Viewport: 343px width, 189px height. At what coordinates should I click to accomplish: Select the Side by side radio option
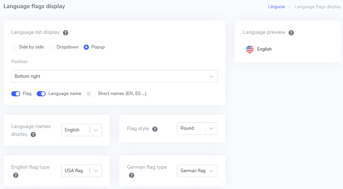coord(14,47)
